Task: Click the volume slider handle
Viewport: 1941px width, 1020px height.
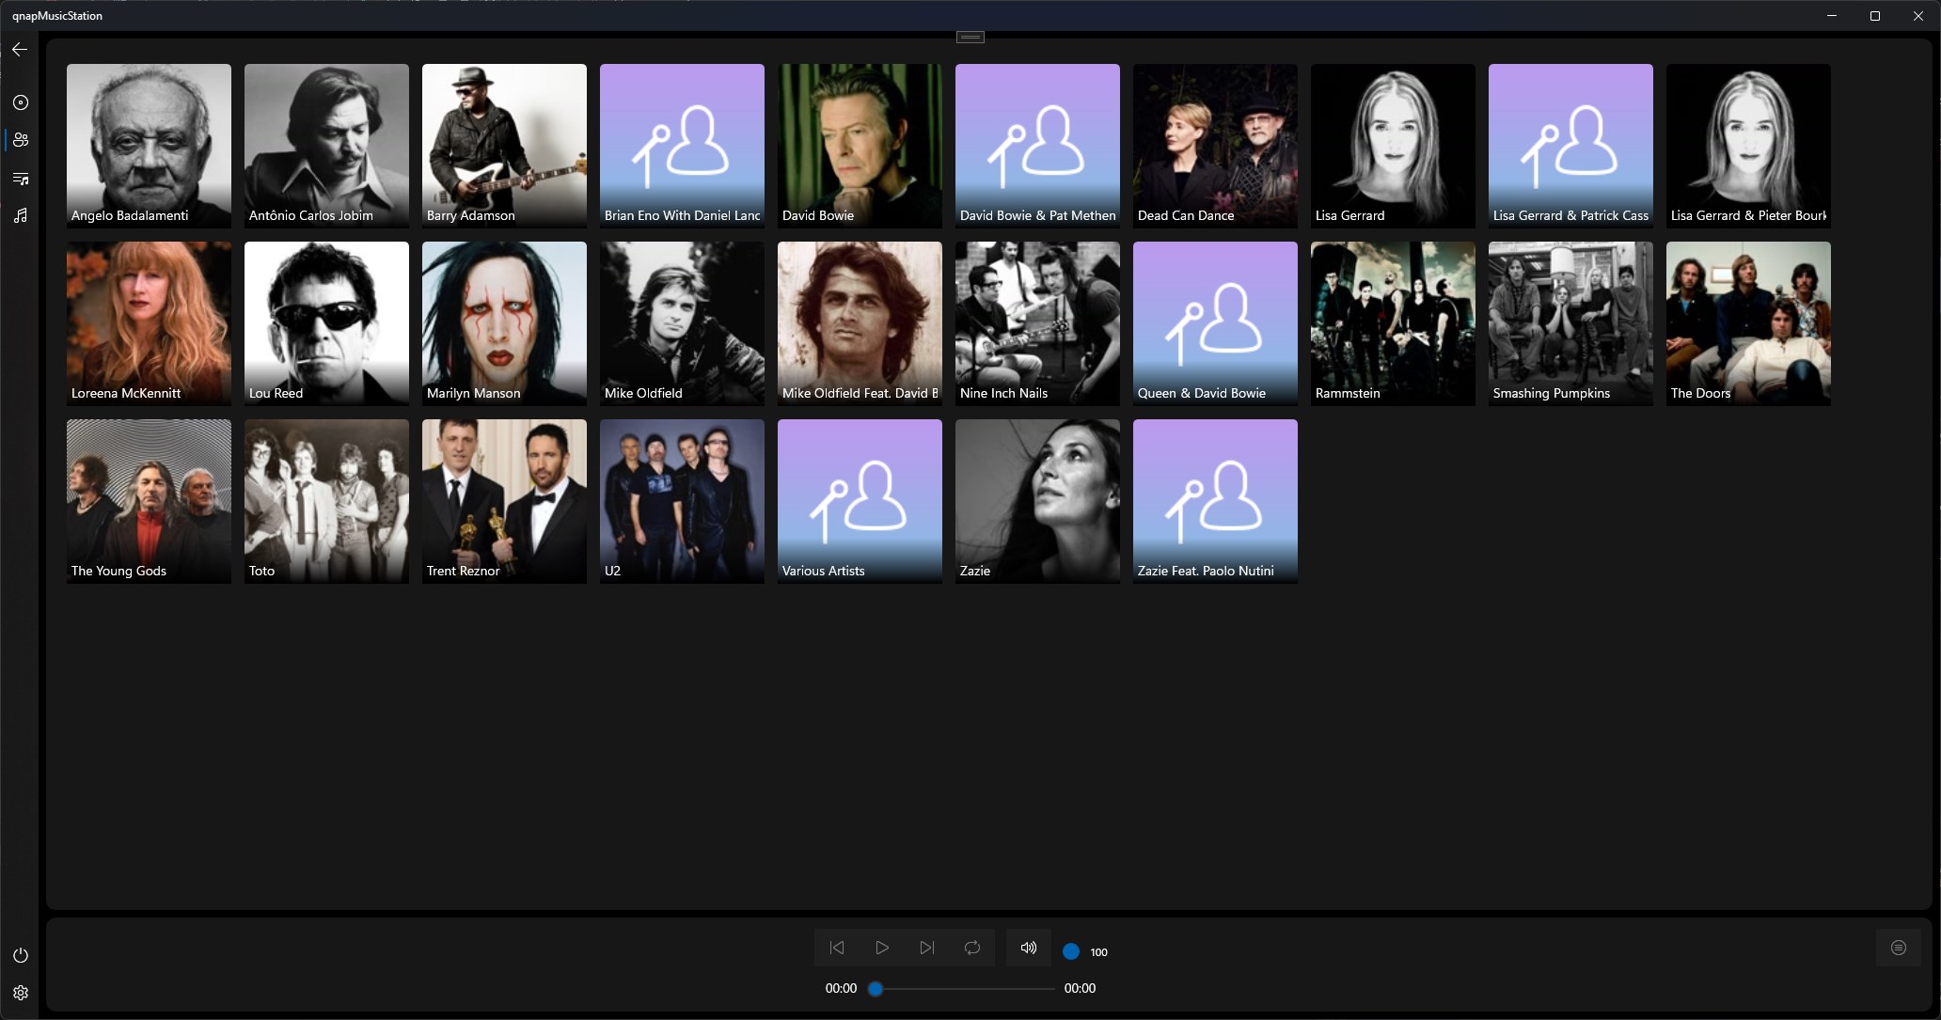Action: pos(1071,951)
